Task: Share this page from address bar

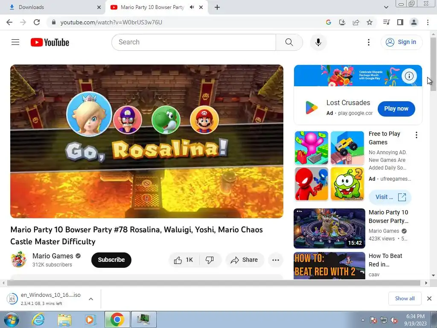Action: [x=356, y=22]
